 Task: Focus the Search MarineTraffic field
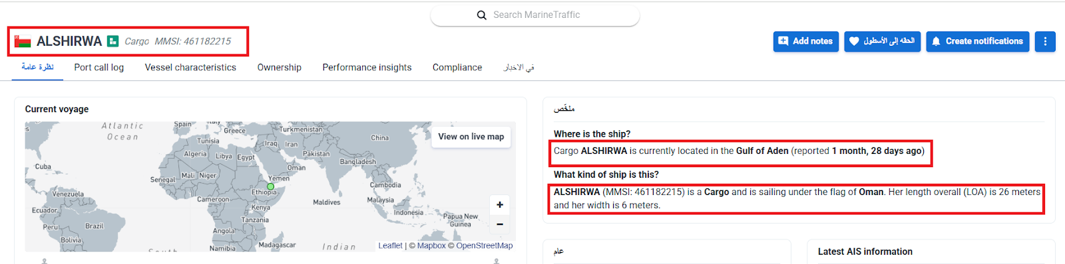pos(535,15)
